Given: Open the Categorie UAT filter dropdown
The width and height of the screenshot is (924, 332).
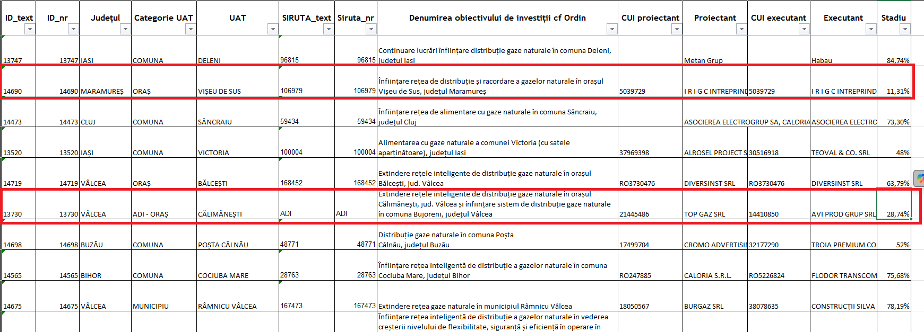Looking at the screenshot, I should [x=191, y=29].
